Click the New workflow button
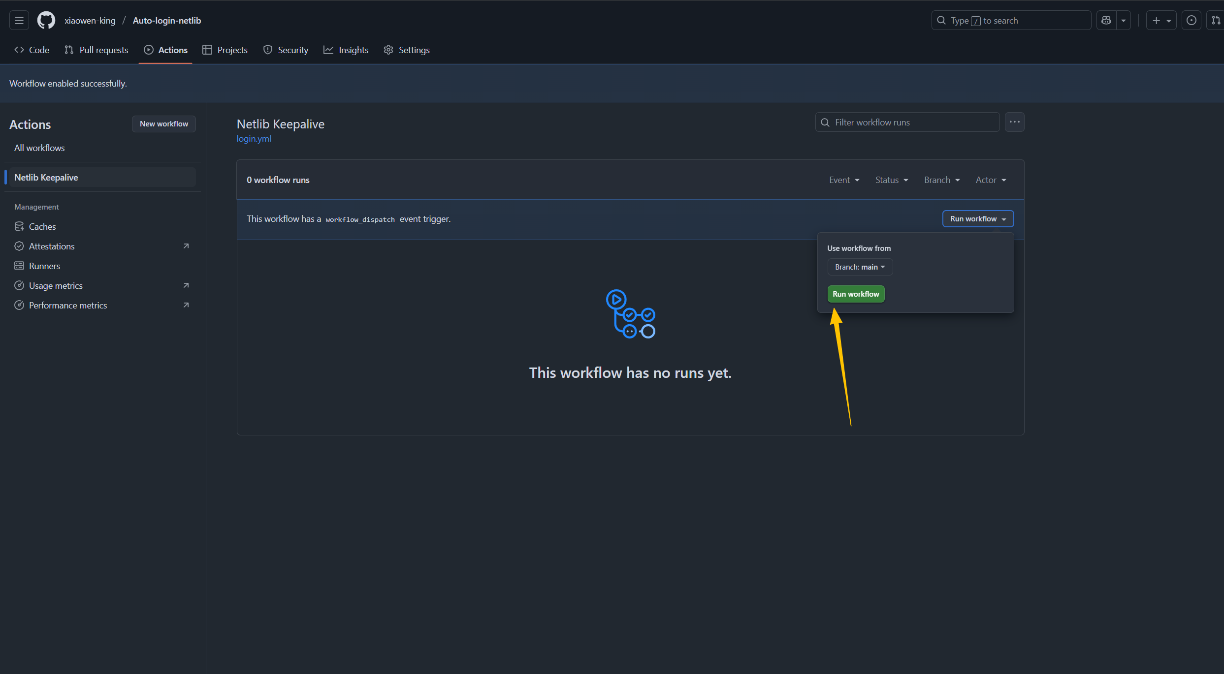This screenshot has height=674, width=1224. pyautogui.click(x=163, y=123)
